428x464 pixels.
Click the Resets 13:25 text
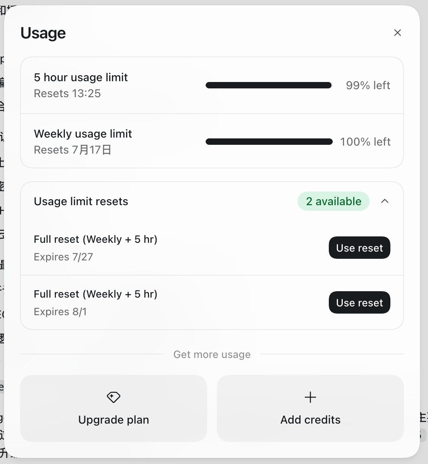[67, 94]
